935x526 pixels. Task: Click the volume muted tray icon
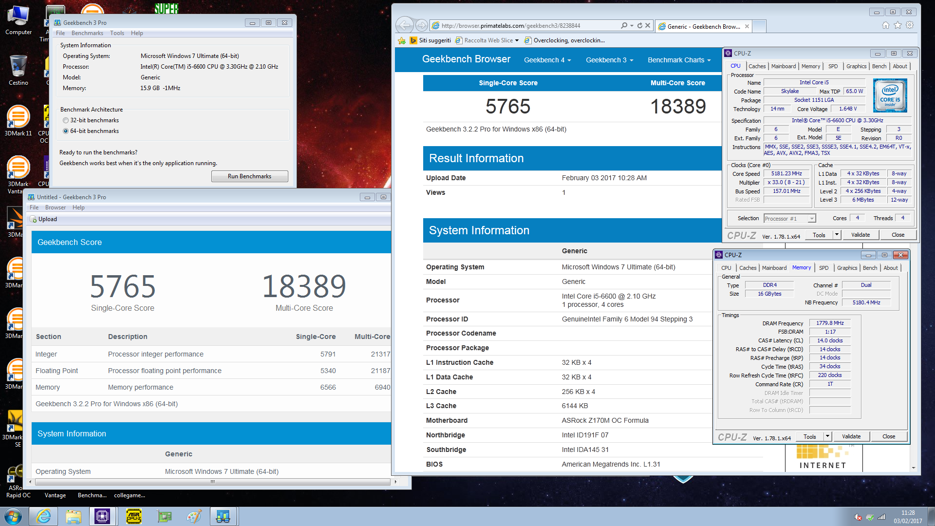click(x=858, y=517)
